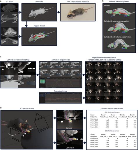The image size is (138, 150).
Task: Click value '279' in the lateral camera table
Action: (x=107, y=145)
